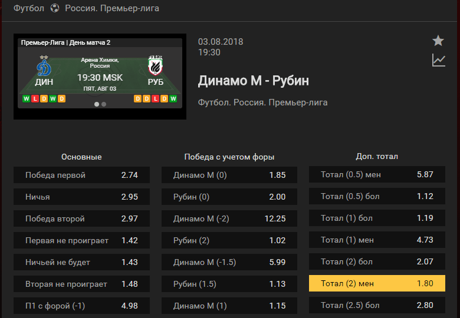Select Динамо М (1) handicap 1.15
This screenshot has height=318, width=460.
[229, 306]
